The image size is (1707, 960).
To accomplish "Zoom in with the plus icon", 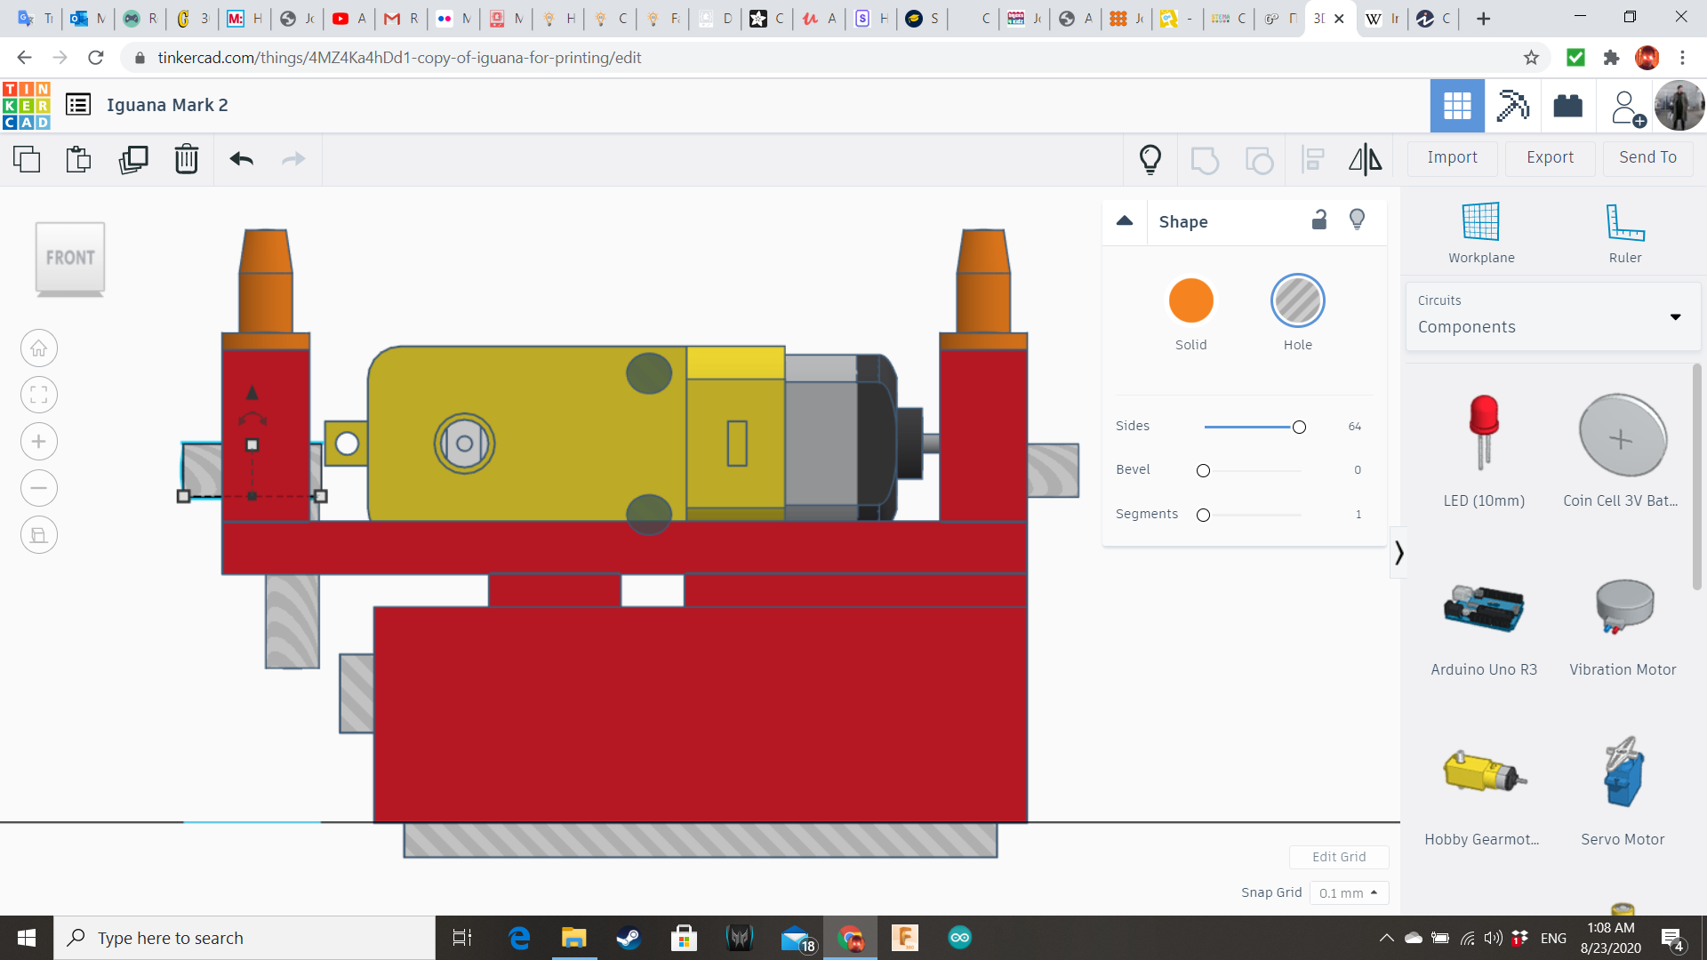I will 39,442.
